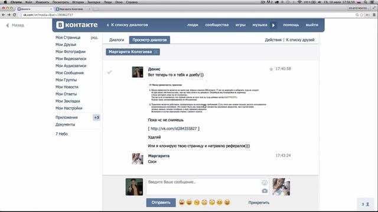Image resolution: width=378 pixels, height=212 pixels.
Task: Select Денис message using checkmark
Action: (x=109, y=72)
